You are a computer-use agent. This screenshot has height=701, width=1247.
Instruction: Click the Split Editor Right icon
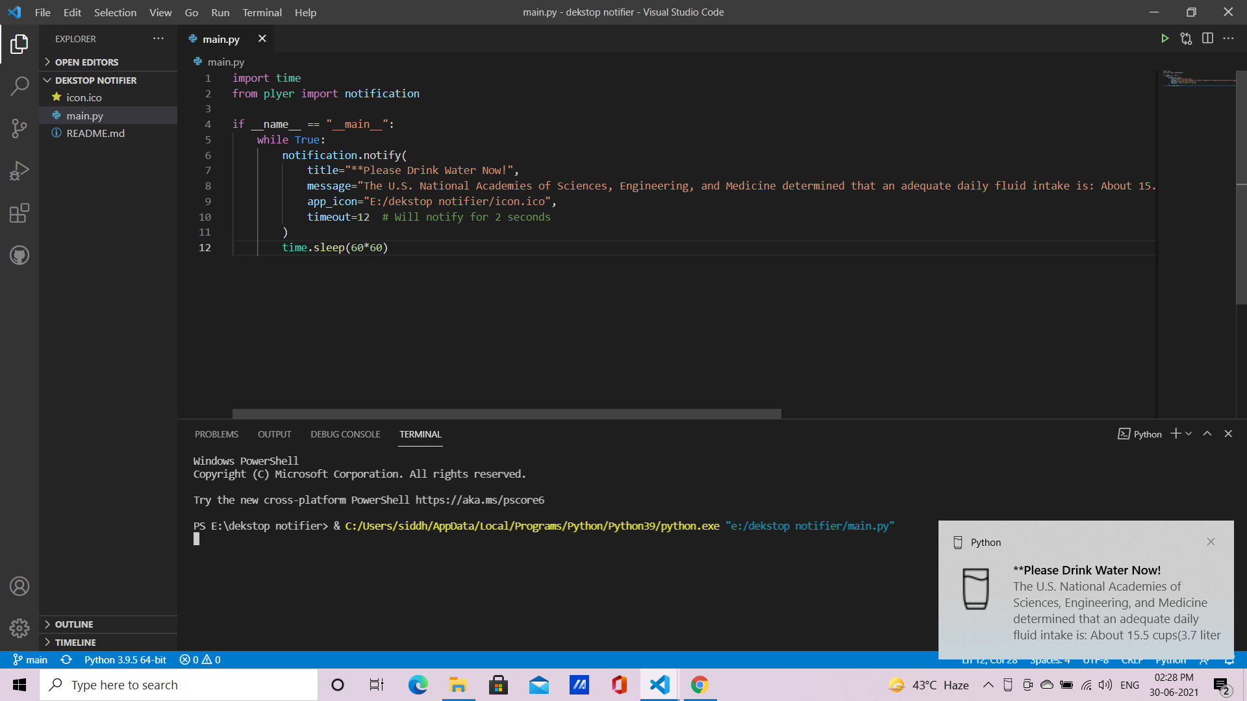(x=1207, y=39)
